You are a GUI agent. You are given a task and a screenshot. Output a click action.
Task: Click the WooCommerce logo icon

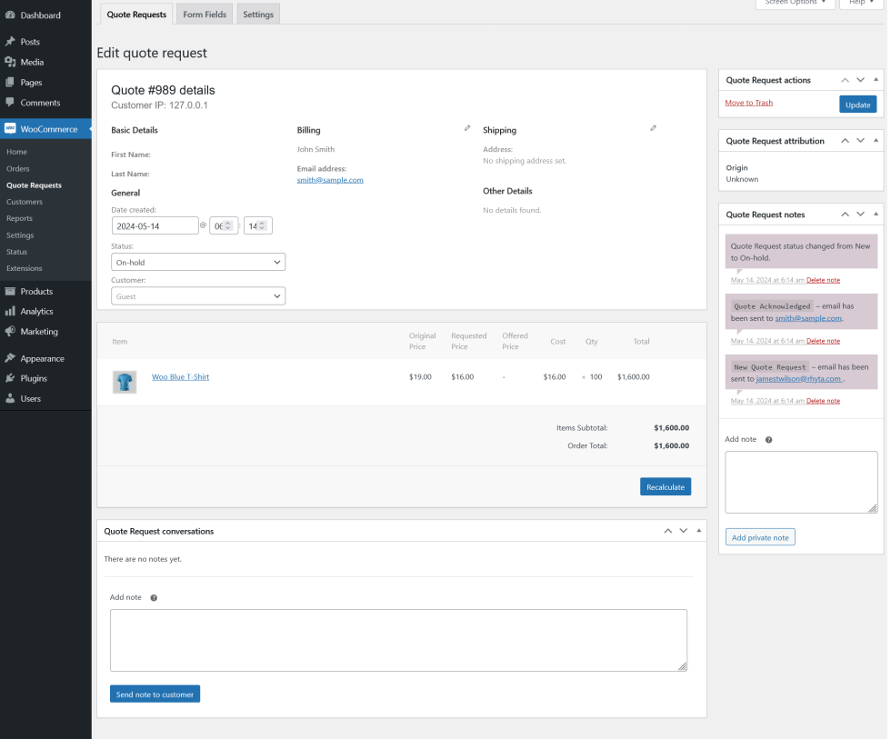(10, 129)
